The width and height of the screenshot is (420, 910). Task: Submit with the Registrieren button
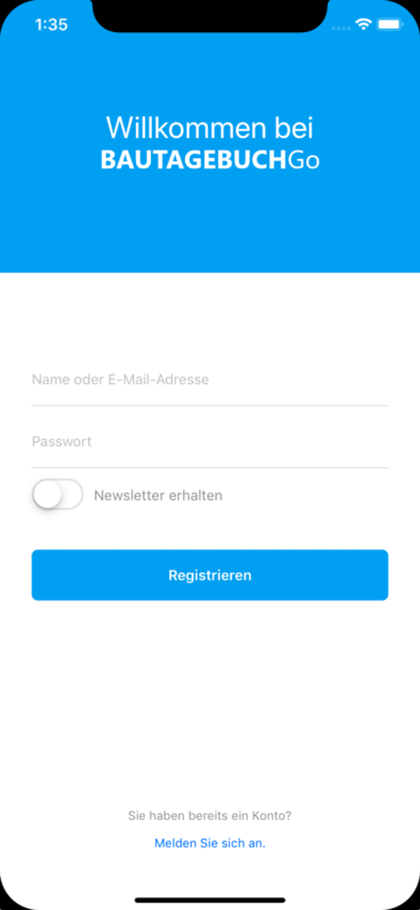[x=210, y=575]
